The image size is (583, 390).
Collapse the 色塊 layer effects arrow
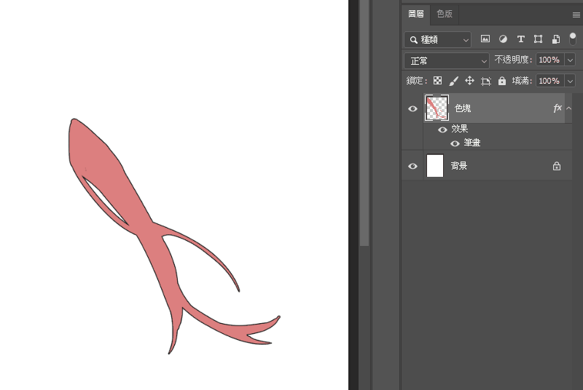point(568,108)
